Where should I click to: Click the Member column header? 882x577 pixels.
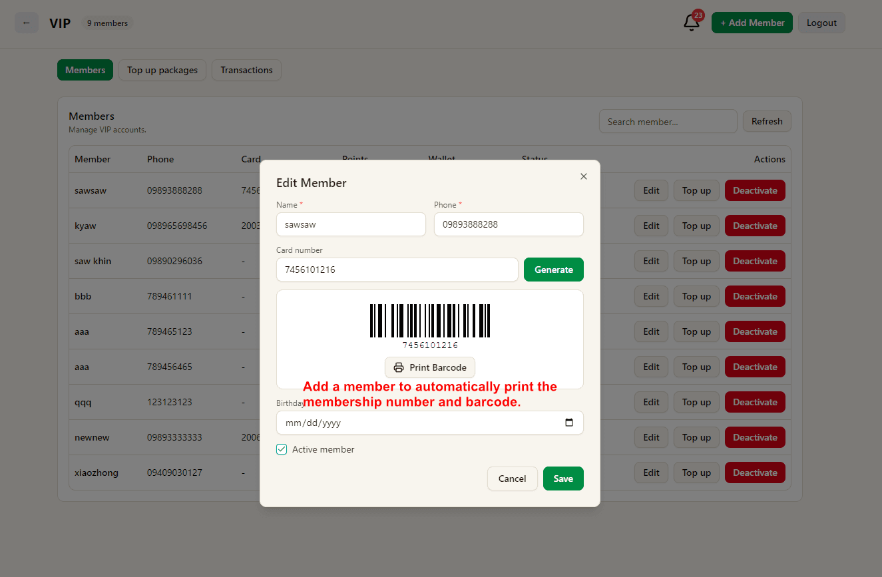[93, 159]
